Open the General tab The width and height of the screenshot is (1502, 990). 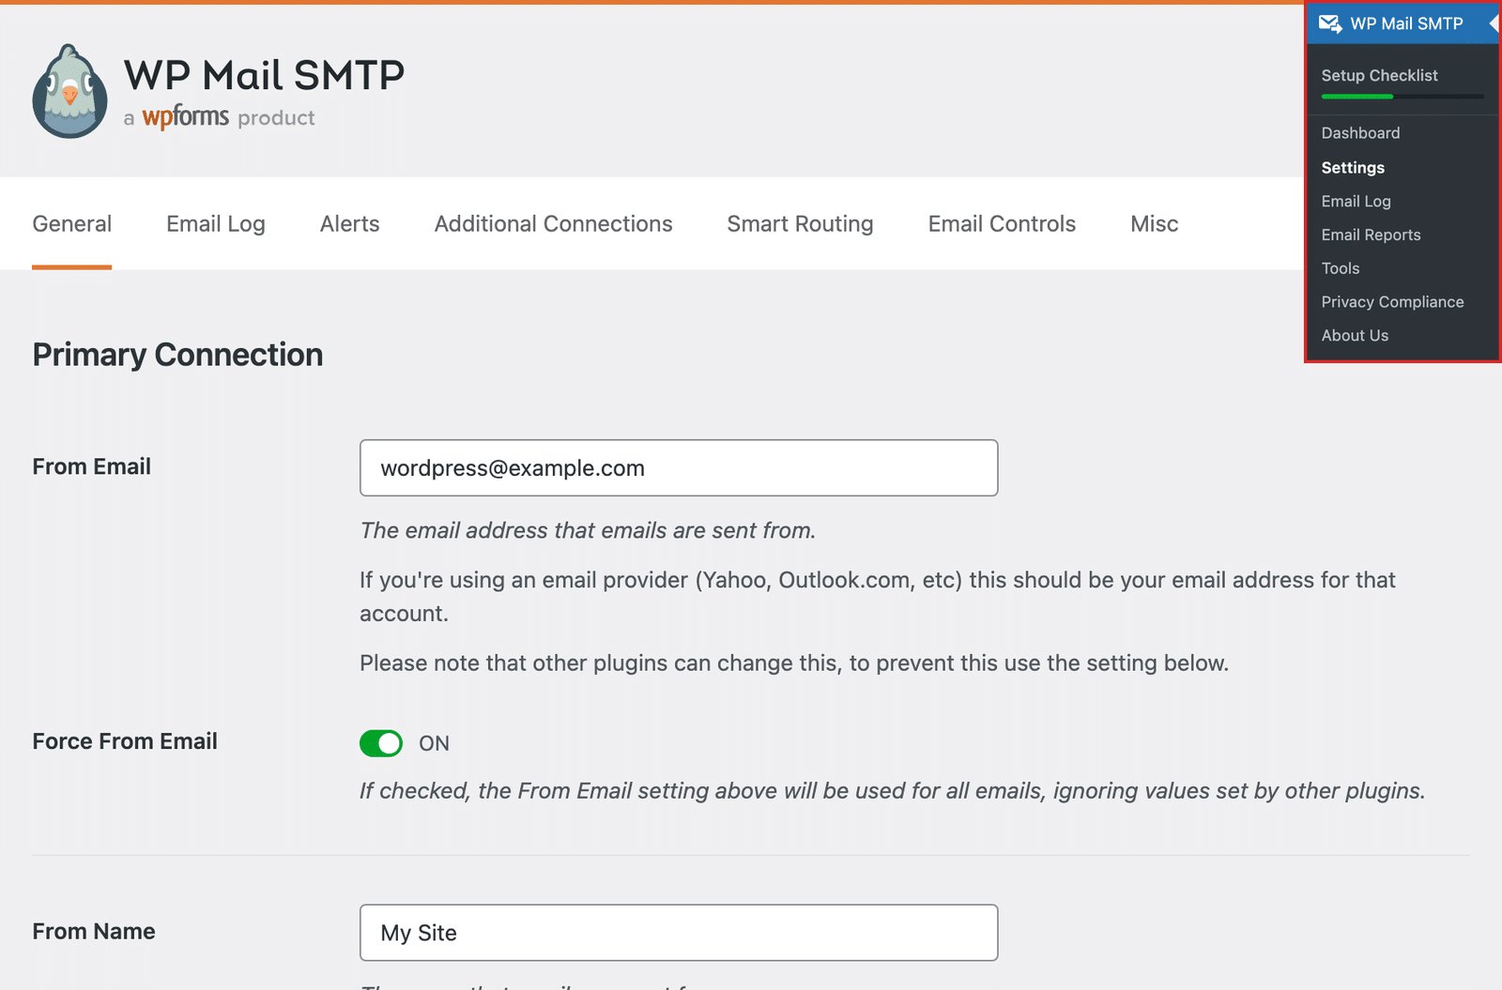[x=72, y=223]
